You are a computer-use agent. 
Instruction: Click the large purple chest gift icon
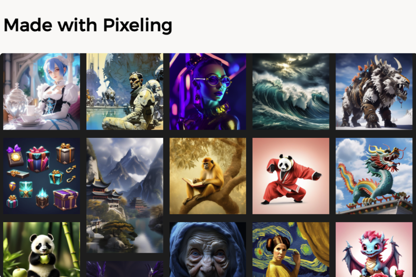(66, 199)
